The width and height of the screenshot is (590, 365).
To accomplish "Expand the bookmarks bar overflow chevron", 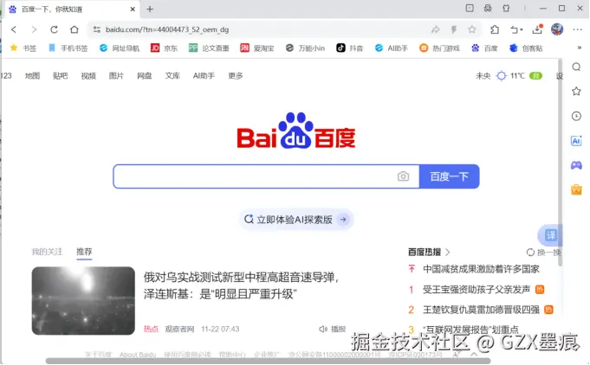I will pos(579,48).
